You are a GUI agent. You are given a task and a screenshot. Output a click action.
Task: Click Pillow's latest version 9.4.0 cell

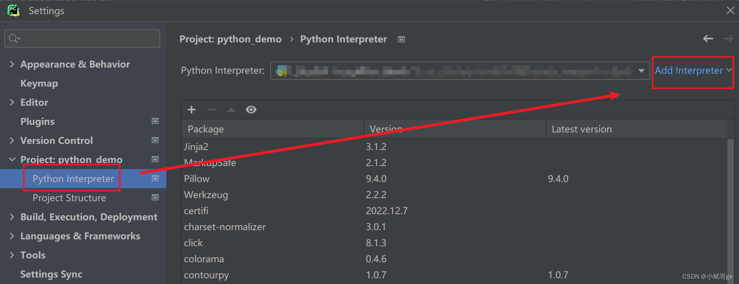point(558,179)
